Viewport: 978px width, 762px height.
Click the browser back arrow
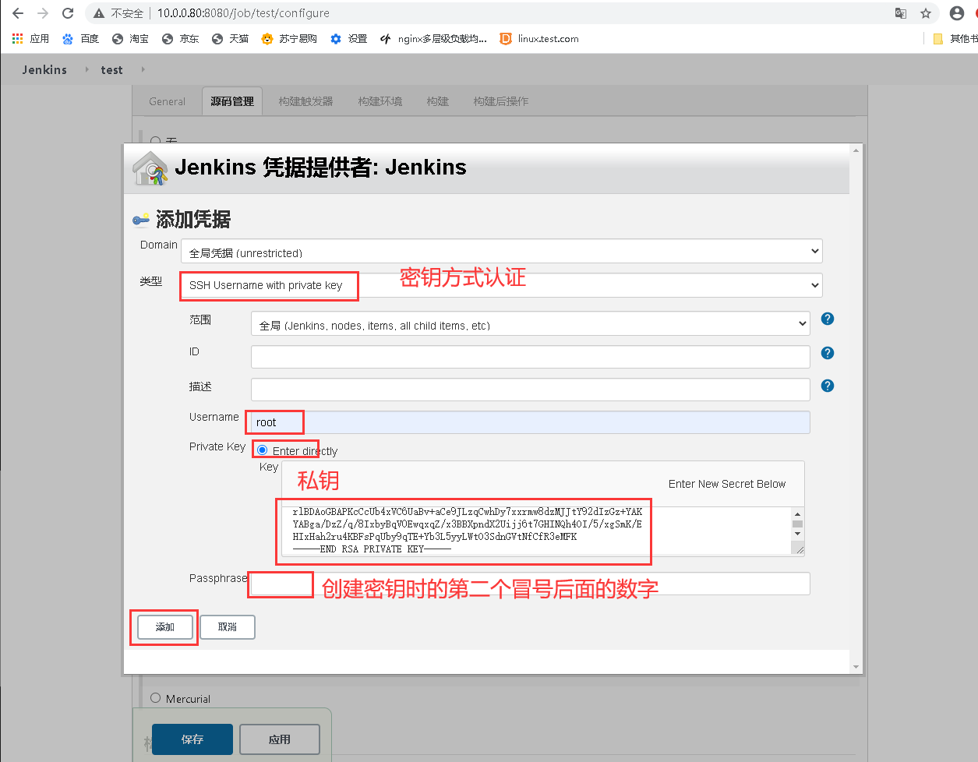18,13
